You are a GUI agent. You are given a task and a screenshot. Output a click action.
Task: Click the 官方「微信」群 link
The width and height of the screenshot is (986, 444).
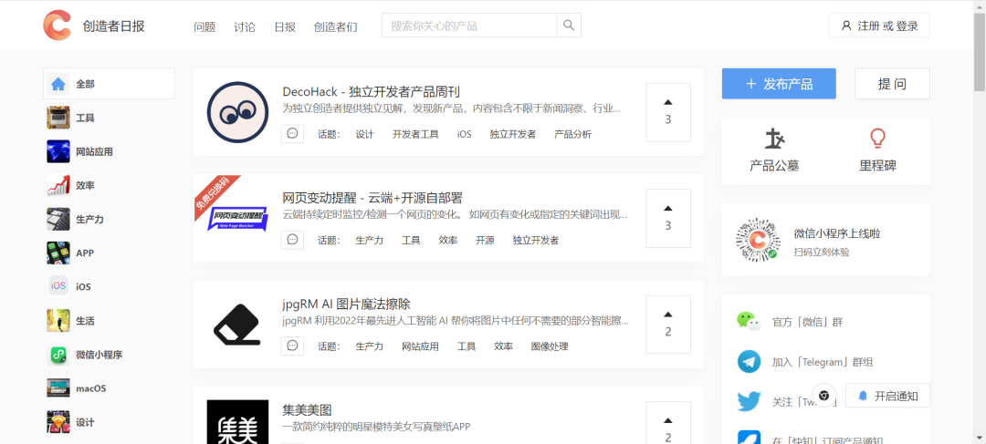[x=807, y=322]
